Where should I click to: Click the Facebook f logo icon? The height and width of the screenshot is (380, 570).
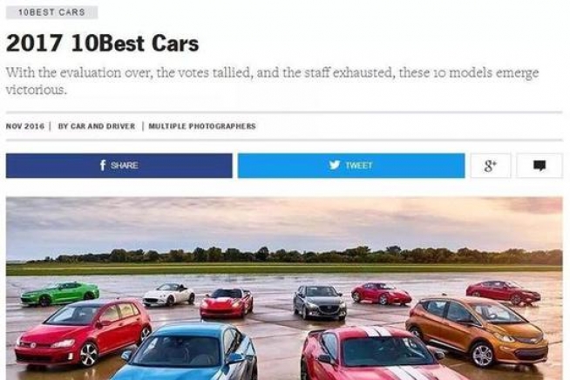click(103, 166)
